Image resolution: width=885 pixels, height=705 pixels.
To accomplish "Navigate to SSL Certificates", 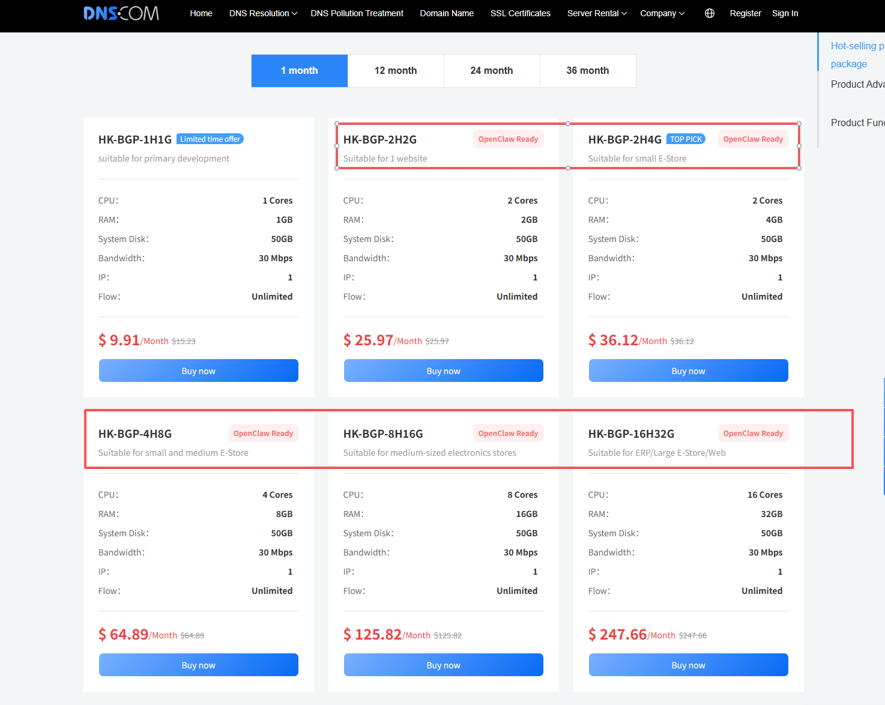I will point(520,13).
